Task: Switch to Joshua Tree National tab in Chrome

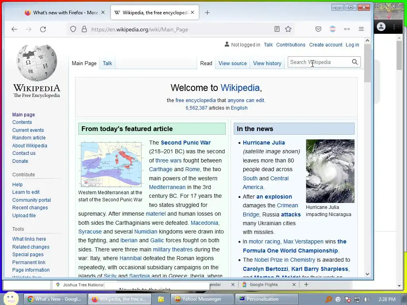Action: [79, 285]
